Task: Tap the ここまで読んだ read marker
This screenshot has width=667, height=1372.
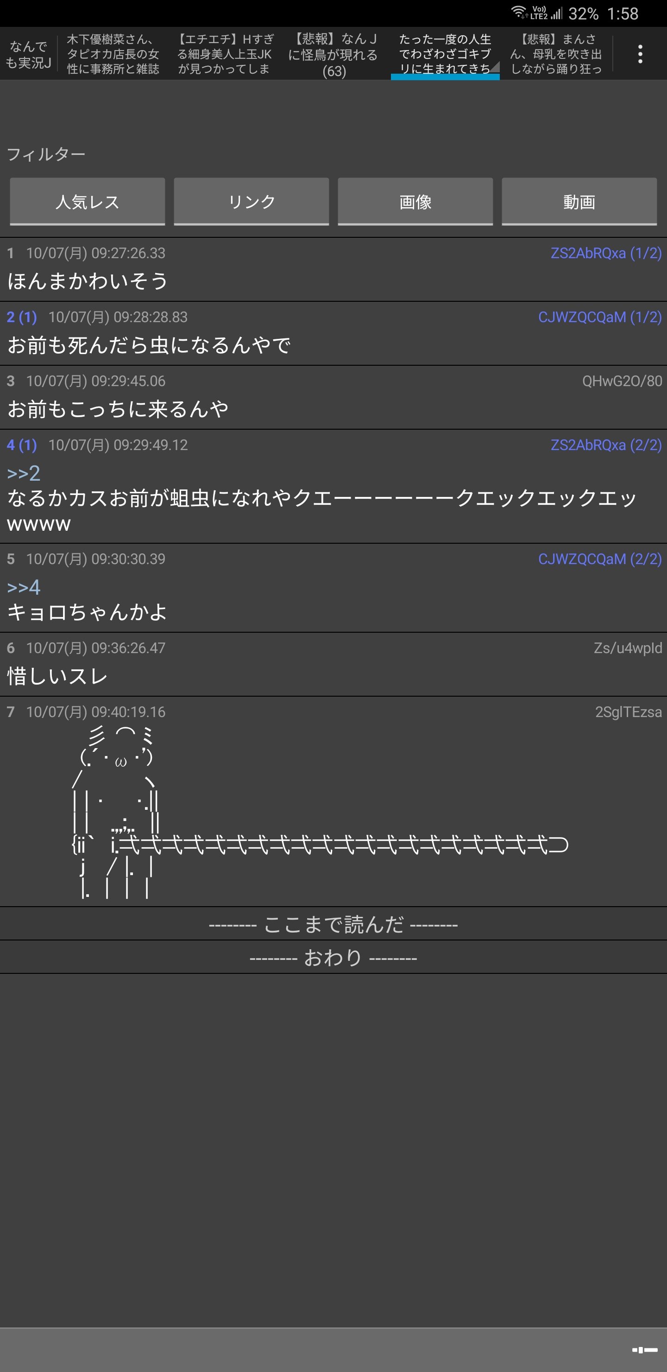Action: (x=333, y=924)
